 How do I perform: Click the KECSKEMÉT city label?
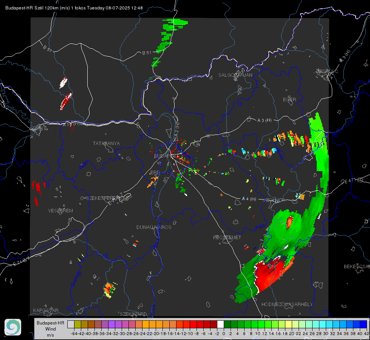tap(227, 237)
